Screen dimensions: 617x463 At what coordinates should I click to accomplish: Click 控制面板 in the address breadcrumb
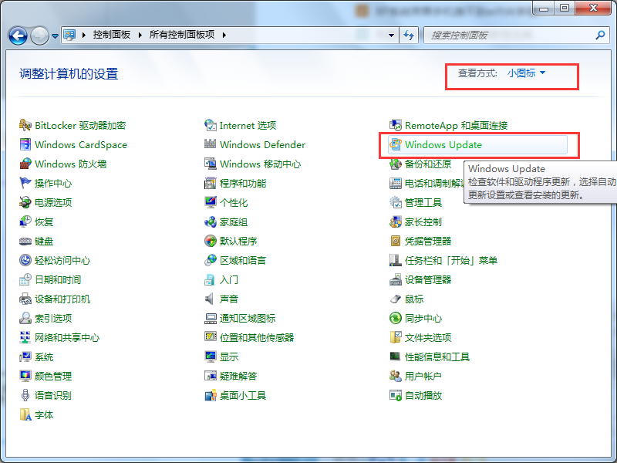[111, 35]
